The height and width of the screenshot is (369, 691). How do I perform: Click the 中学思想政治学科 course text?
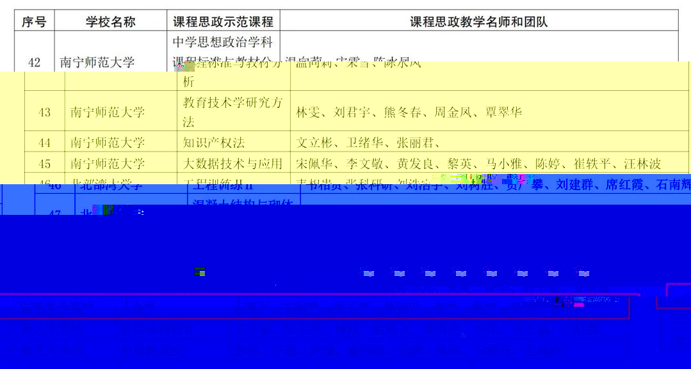point(223,42)
